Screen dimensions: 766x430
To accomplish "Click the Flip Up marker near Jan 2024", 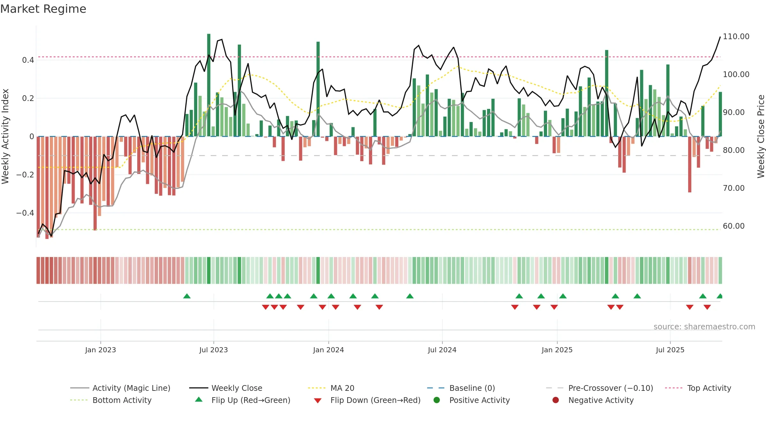I will coord(331,296).
